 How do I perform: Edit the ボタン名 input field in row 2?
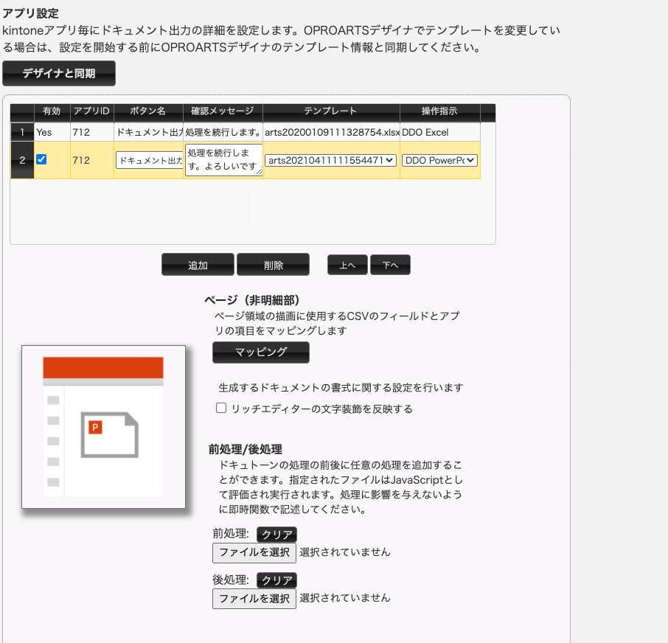[x=150, y=160]
